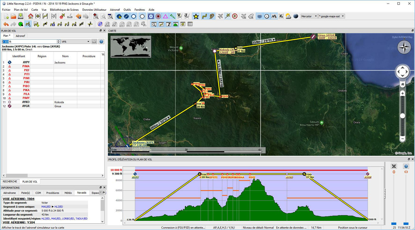Open the VFR flight type dropdown
The width and height of the screenshot is (415, 230).
point(76,42)
